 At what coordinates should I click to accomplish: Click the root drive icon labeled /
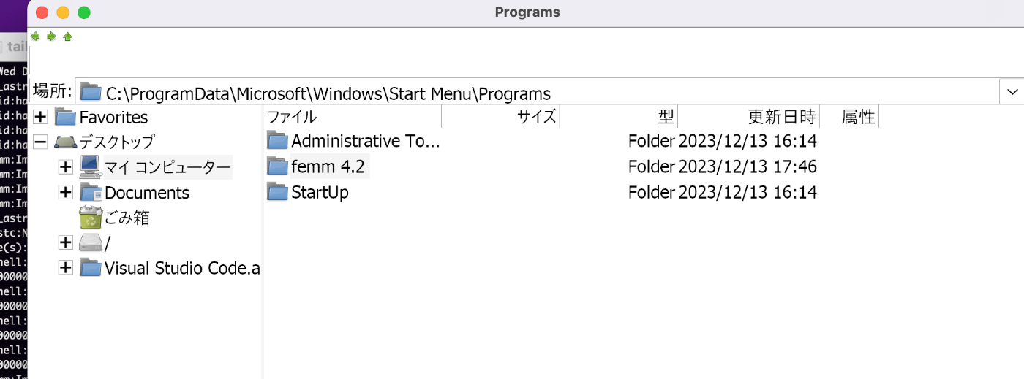[90, 242]
